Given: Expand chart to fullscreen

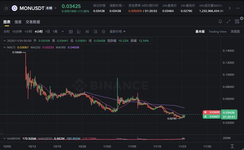Looking at the screenshot, I should [x=229, y=21].
